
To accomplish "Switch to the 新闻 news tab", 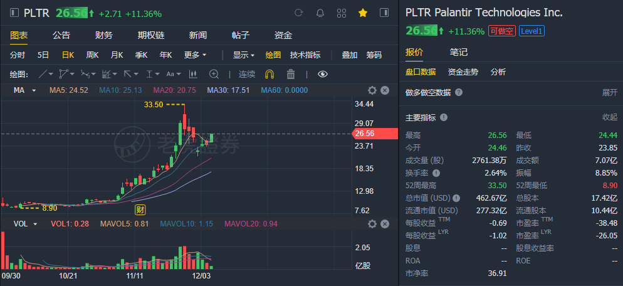I will point(198,35).
